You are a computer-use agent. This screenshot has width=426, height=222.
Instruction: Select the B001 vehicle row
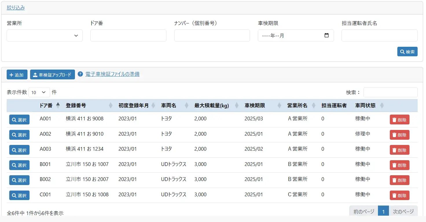point(19,165)
